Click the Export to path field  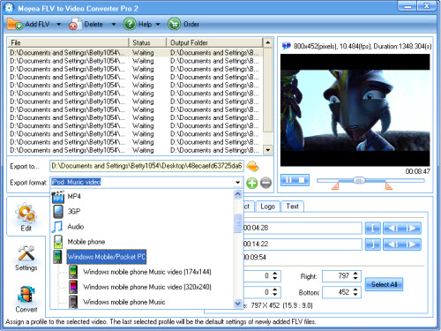pos(146,166)
